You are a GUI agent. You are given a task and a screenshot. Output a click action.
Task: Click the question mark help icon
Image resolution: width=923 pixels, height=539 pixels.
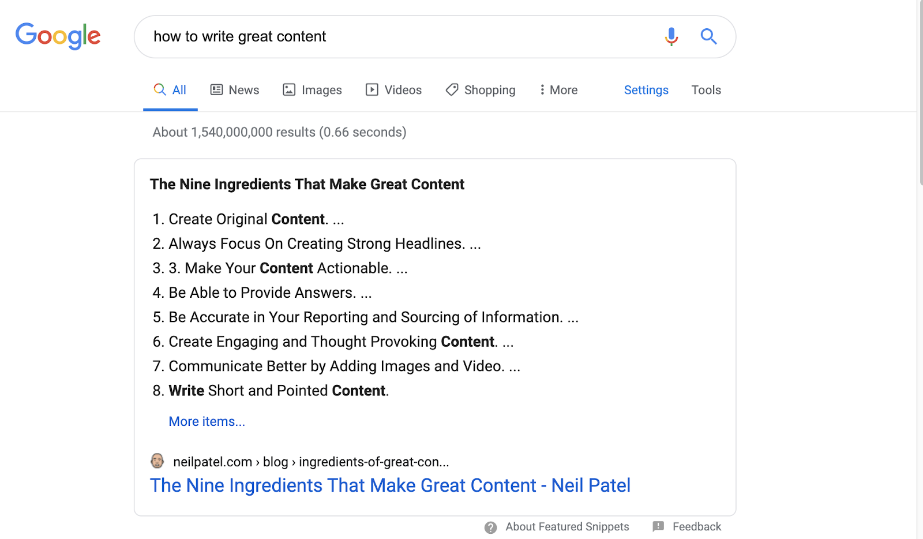pos(490,527)
